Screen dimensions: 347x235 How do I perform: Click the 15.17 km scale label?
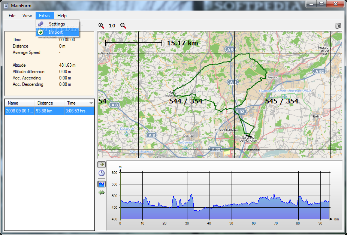[182, 43]
